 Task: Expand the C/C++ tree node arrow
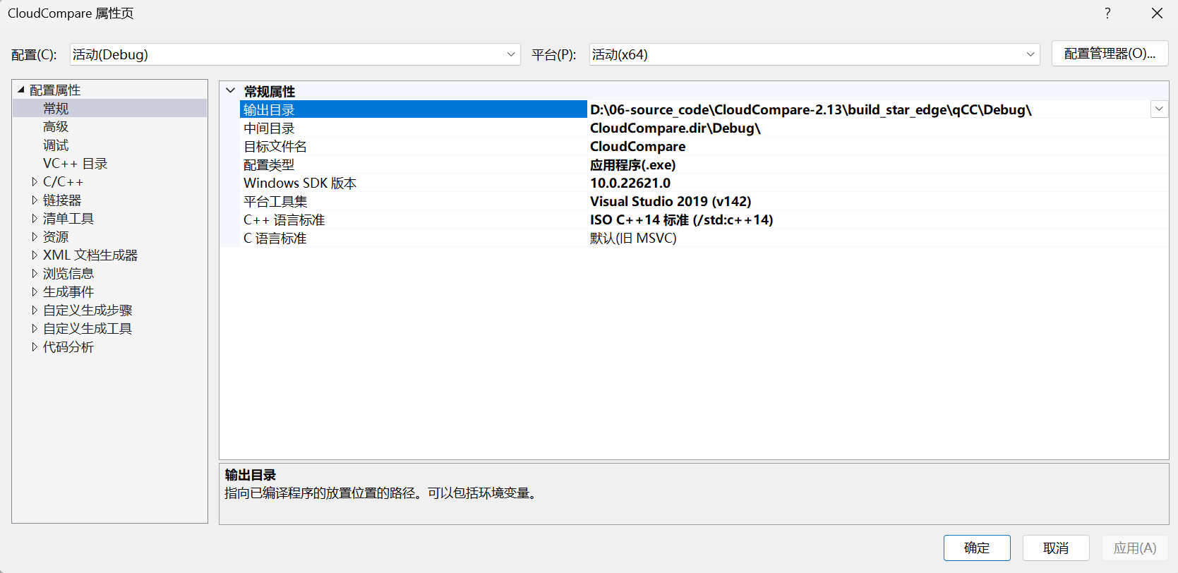pos(35,181)
